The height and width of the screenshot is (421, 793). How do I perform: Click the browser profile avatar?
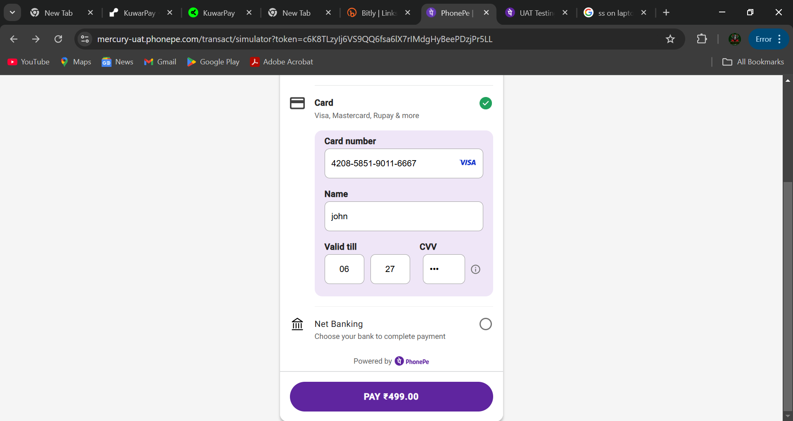734,39
